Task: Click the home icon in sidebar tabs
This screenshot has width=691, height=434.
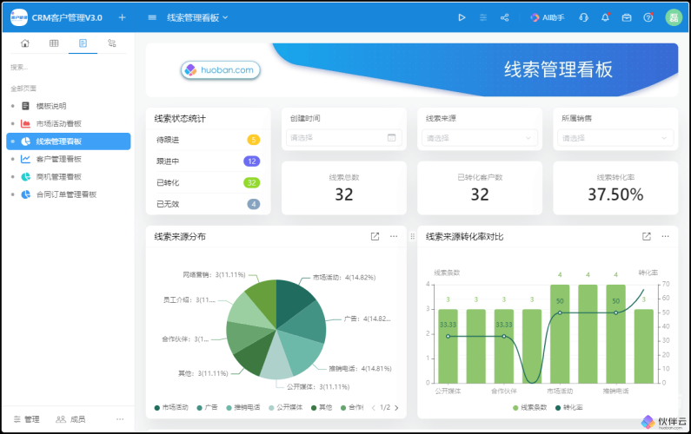Action: click(25, 43)
